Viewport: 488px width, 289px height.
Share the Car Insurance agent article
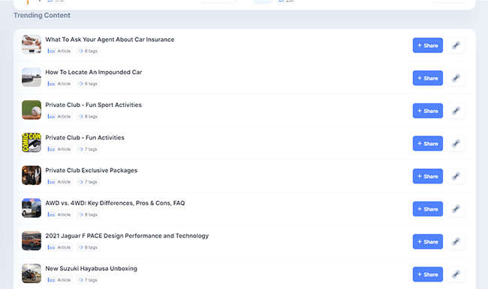point(428,46)
